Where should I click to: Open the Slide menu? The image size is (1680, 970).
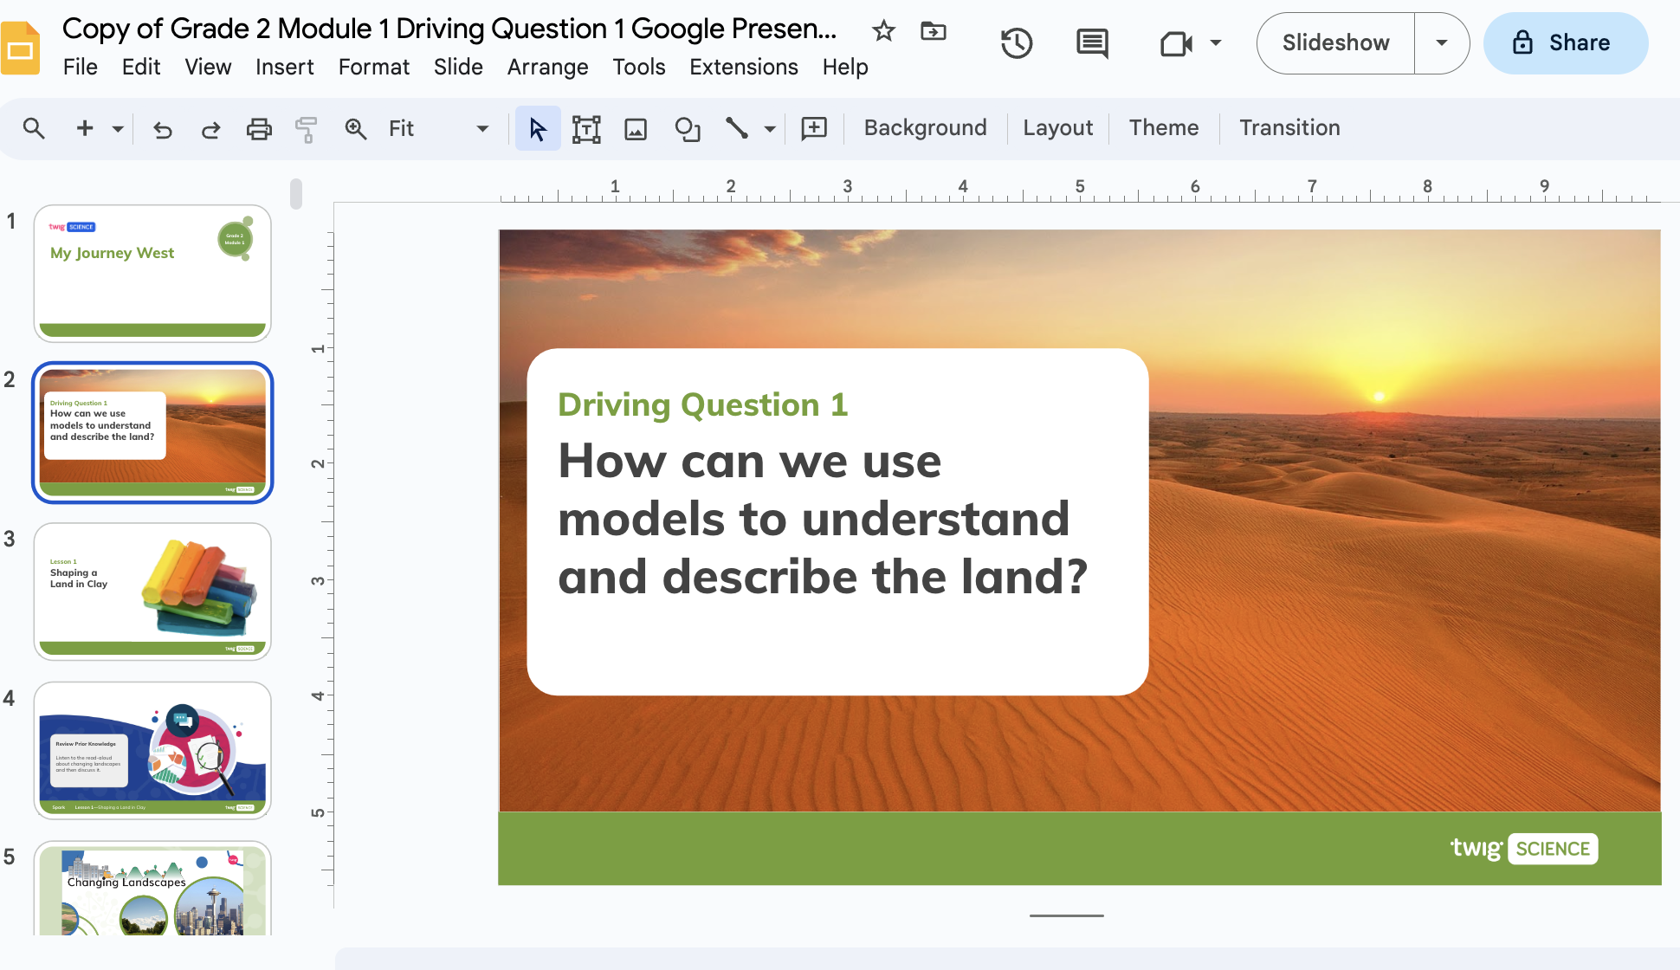tap(458, 67)
